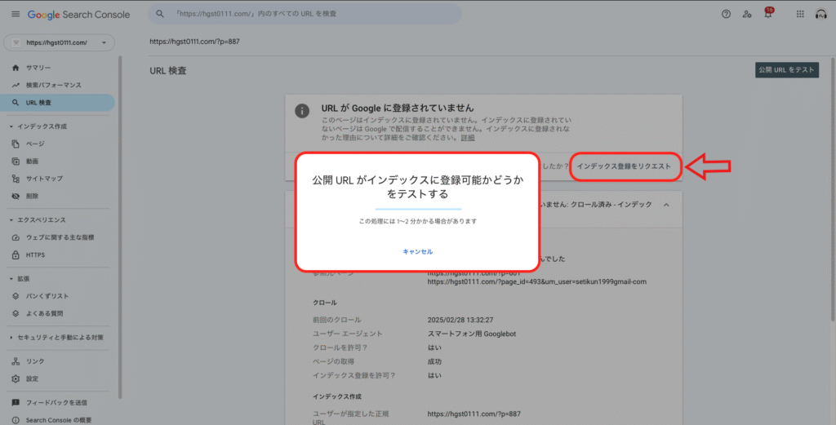The height and width of the screenshot is (425, 836).
Task: Click the layers icon beside よくある質問
Action: click(16, 314)
